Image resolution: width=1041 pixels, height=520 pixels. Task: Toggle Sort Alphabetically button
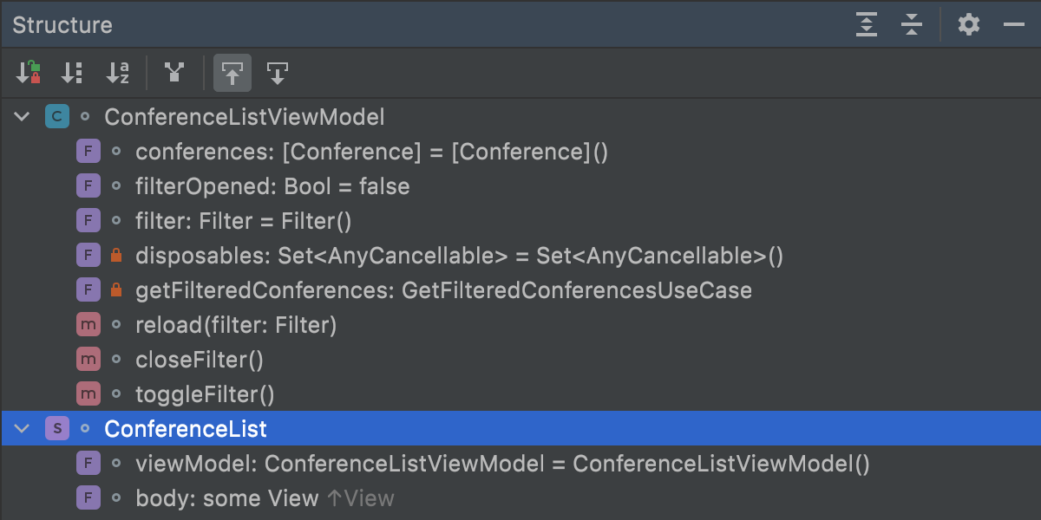click(117, 73)
